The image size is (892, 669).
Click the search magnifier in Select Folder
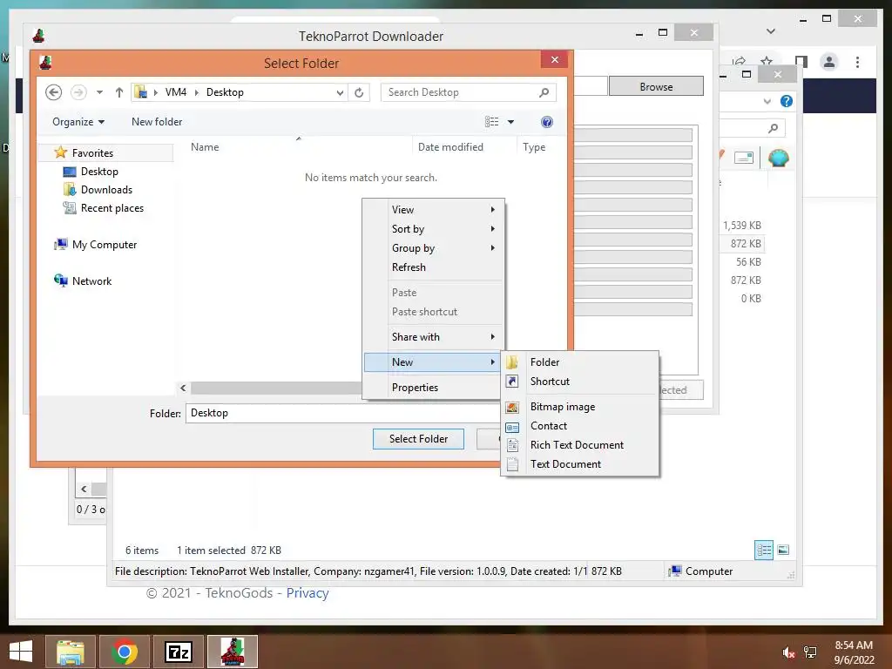click(x=544, y=92)
